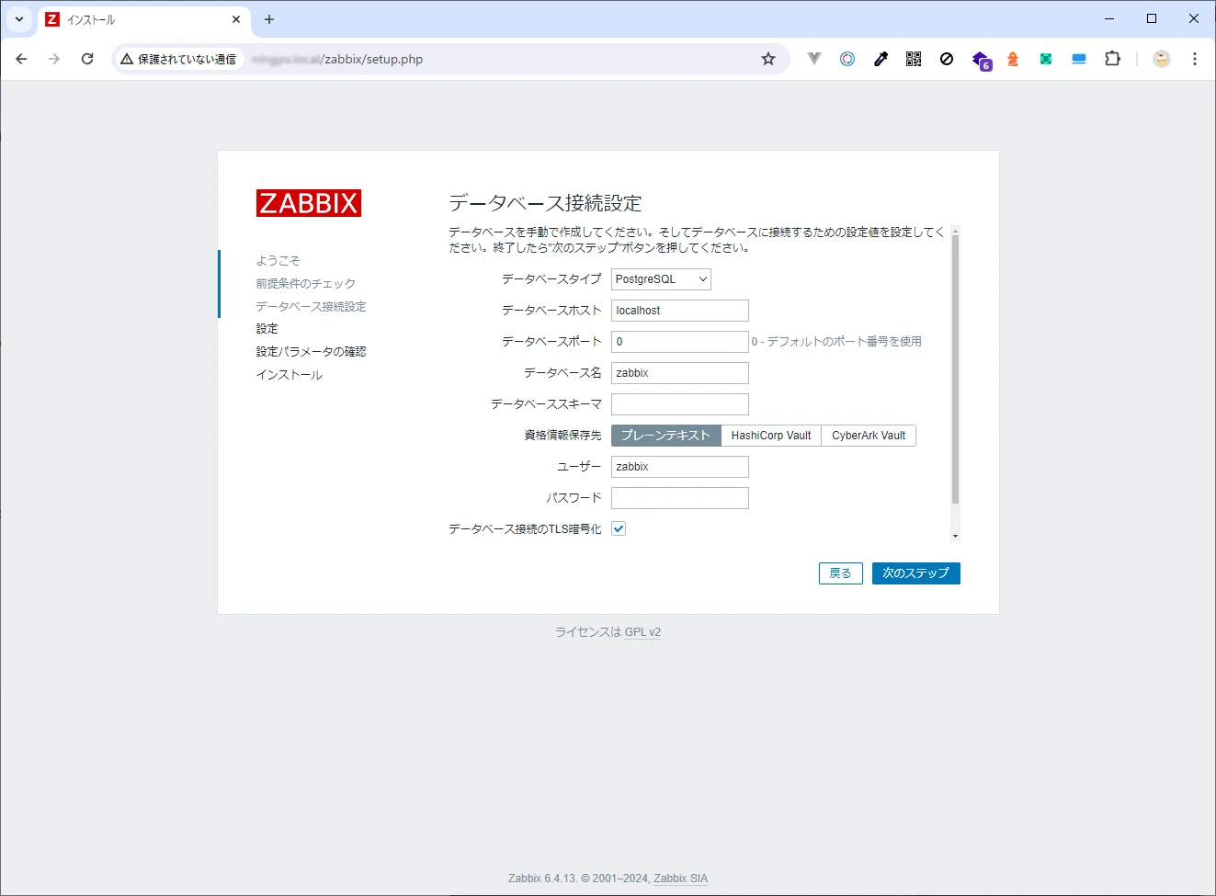Show the not-secure site info
This screenshot has height=896, width=1216.
click(179, 59)
